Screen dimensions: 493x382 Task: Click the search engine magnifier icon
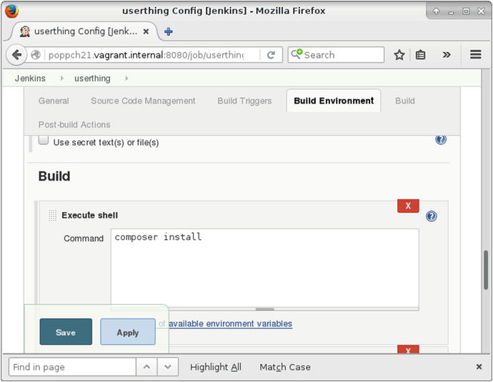(x=297, y=54)
